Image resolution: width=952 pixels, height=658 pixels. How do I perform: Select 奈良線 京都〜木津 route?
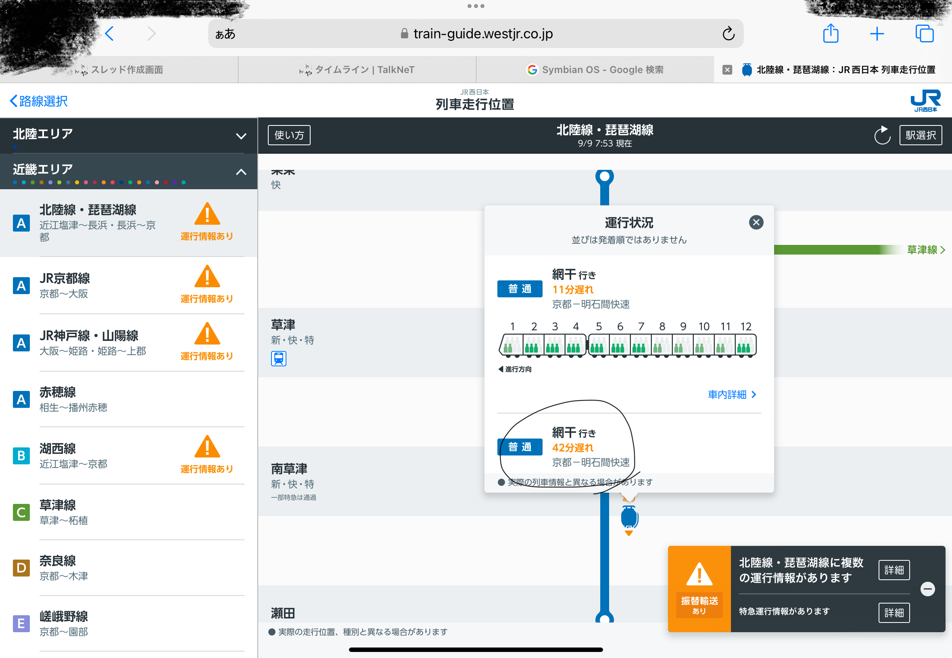tap(129, 568)
